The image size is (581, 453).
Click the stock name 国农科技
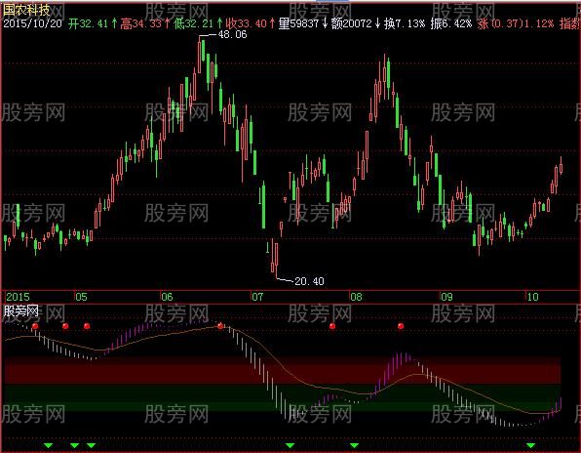[x=26, y=10]
